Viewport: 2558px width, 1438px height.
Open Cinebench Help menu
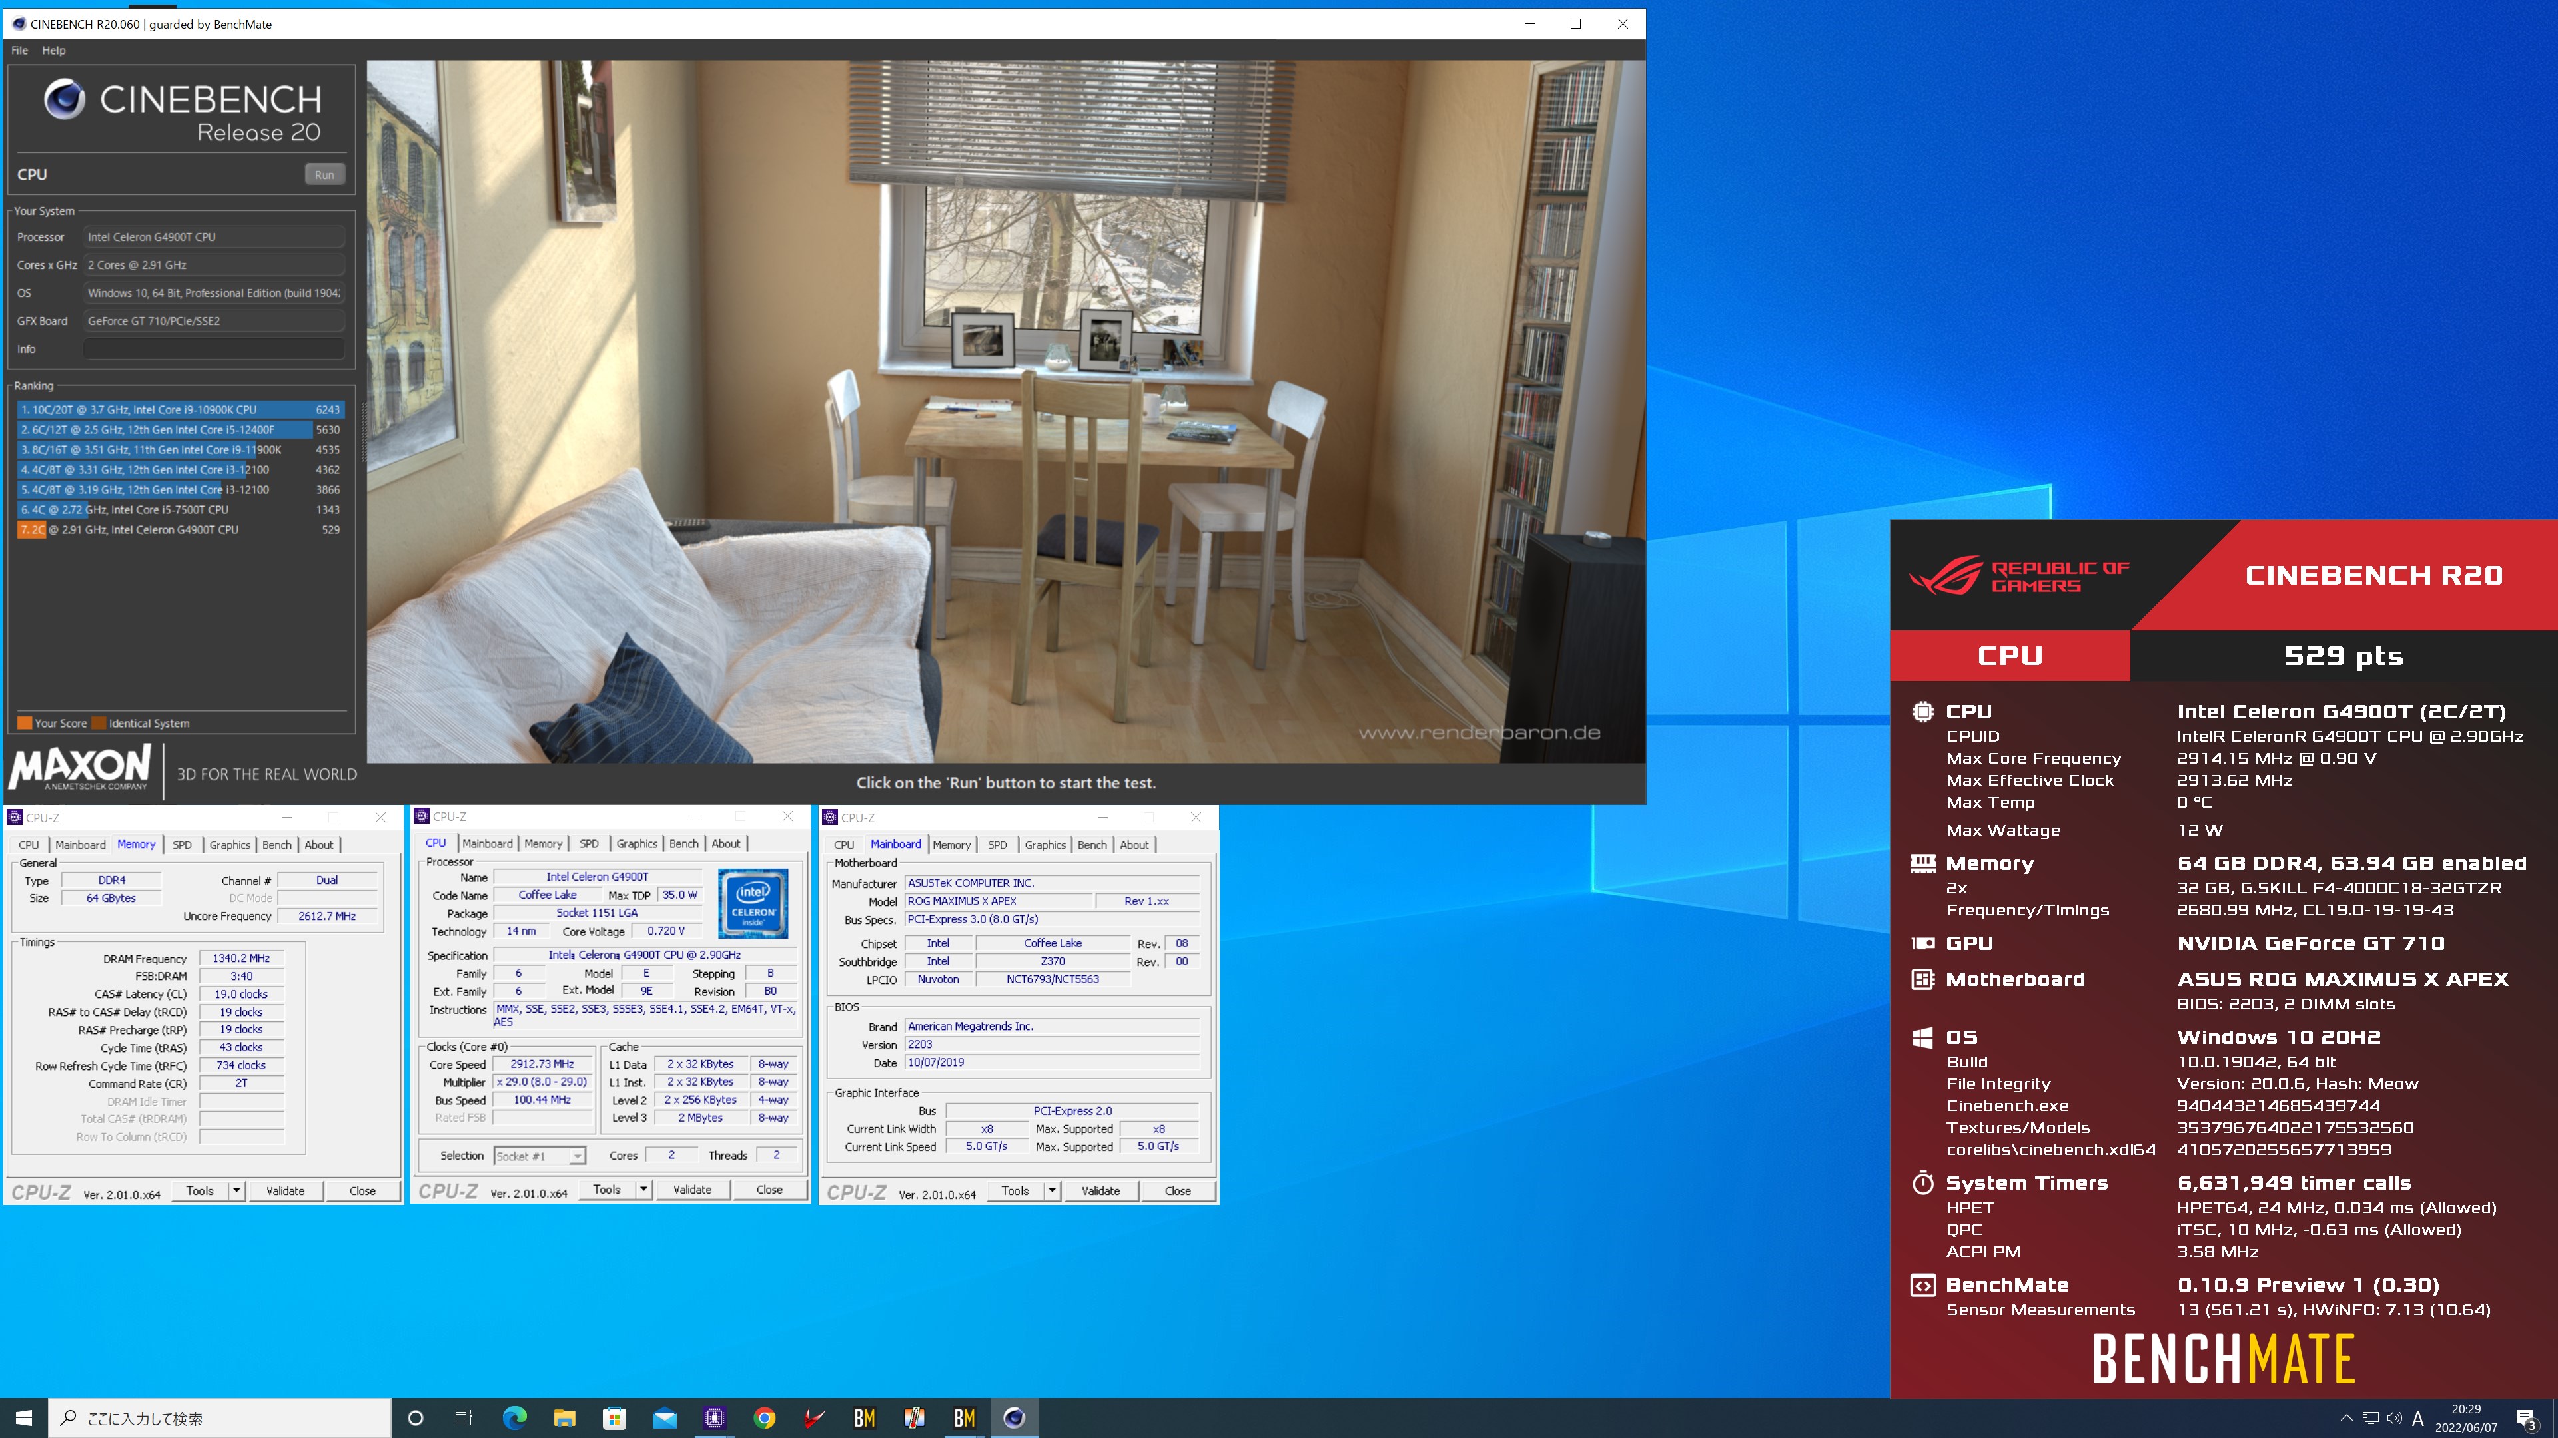click(53, 51)
